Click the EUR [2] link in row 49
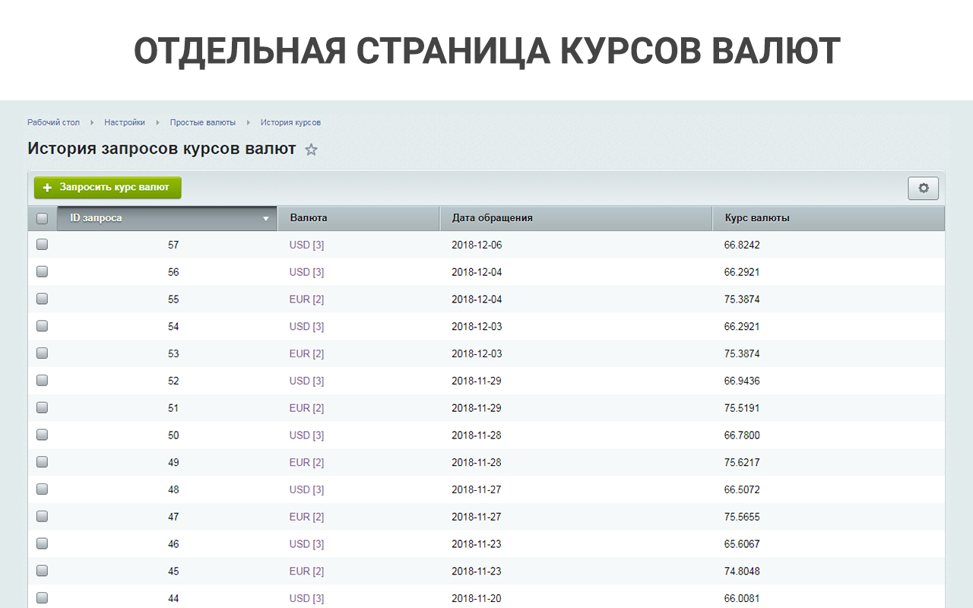Image resolution: width=973 pixels, height=608 pixels. coord(306,462)
